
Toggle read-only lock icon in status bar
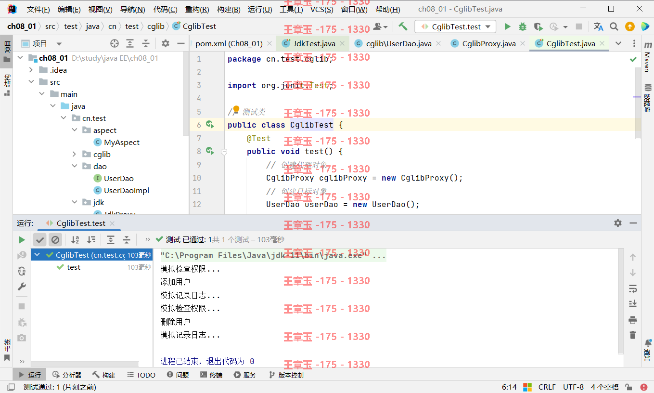(628, 387)
